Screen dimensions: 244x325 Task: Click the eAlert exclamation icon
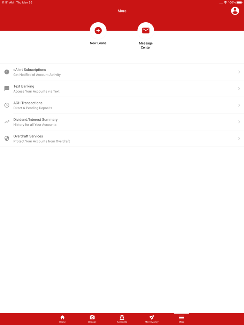[7, 72]
